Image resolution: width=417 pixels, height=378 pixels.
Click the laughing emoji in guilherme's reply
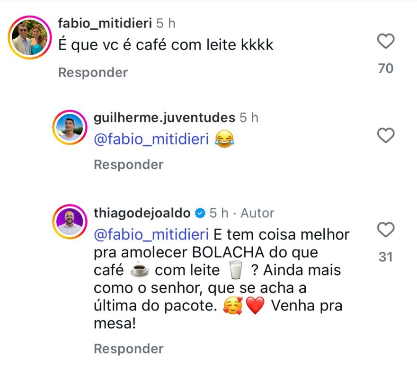click(x=225, y=140)
